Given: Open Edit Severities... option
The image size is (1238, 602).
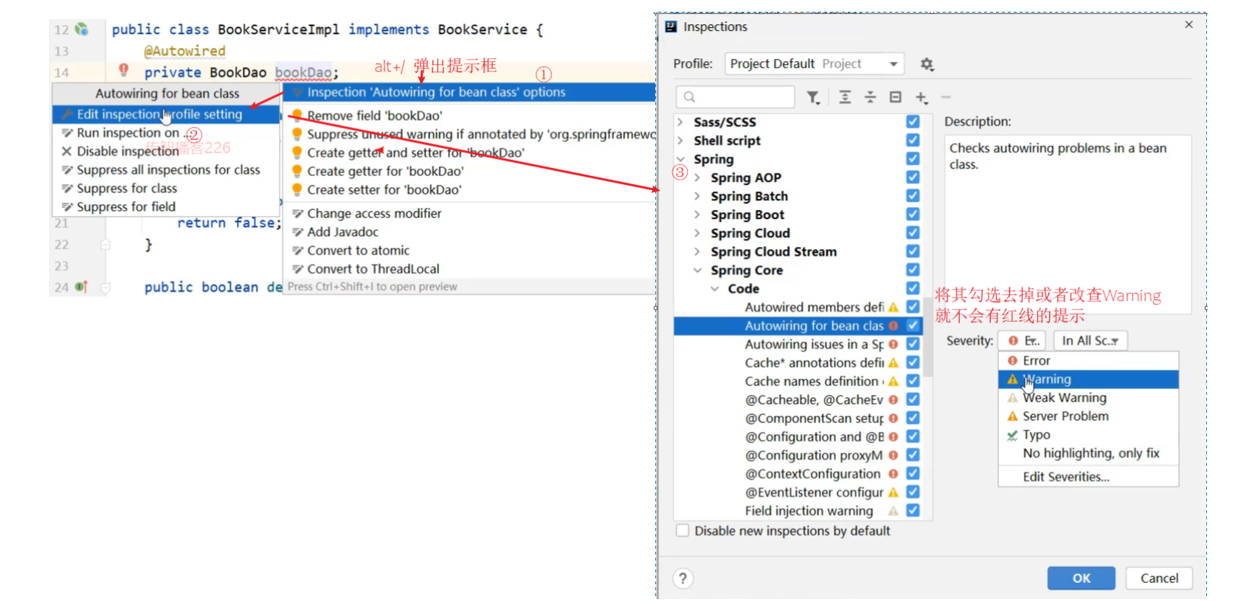Looking at the screenshot, I should point(1088,477).
